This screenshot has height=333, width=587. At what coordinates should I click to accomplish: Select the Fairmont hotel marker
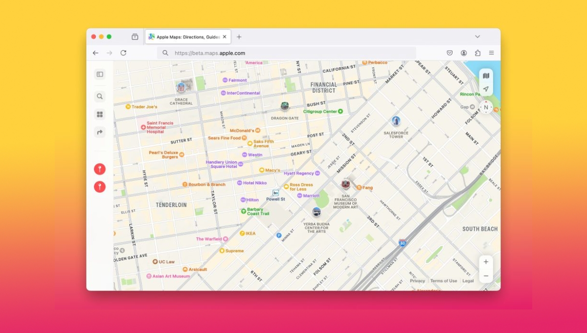(225, 80)
